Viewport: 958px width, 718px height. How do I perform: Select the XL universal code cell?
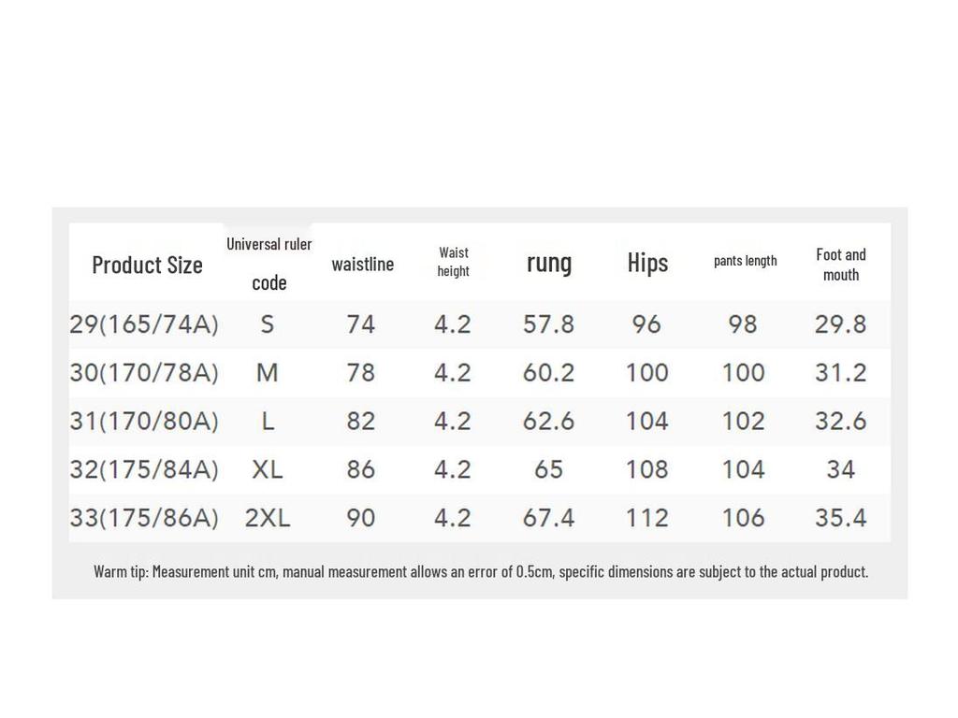pyautogui.click(x=268, y=469)
